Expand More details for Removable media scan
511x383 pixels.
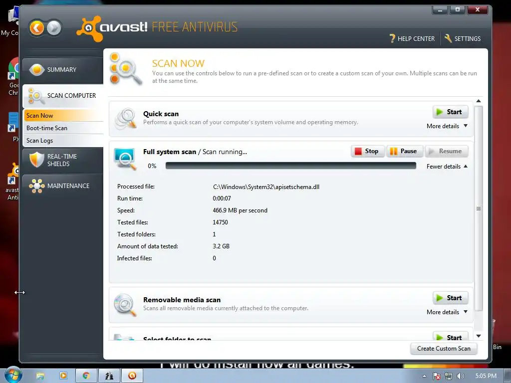447,312
